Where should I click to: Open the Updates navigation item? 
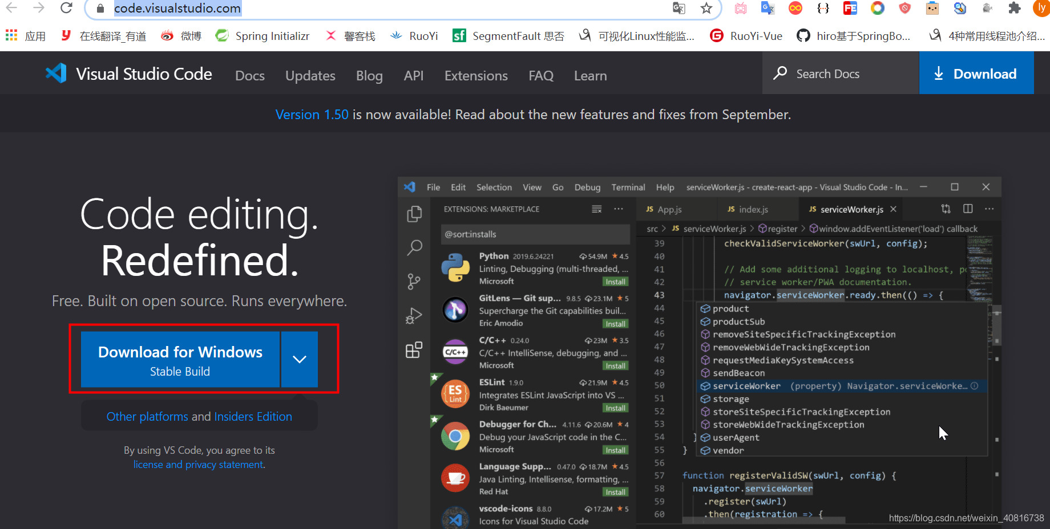[310, 76]
